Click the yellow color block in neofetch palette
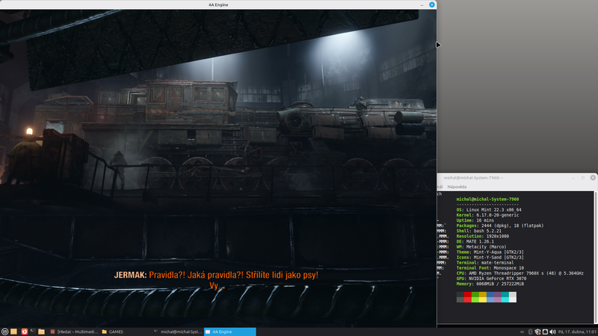This screenshot has width=598, height=336. (x=482, y=297)
